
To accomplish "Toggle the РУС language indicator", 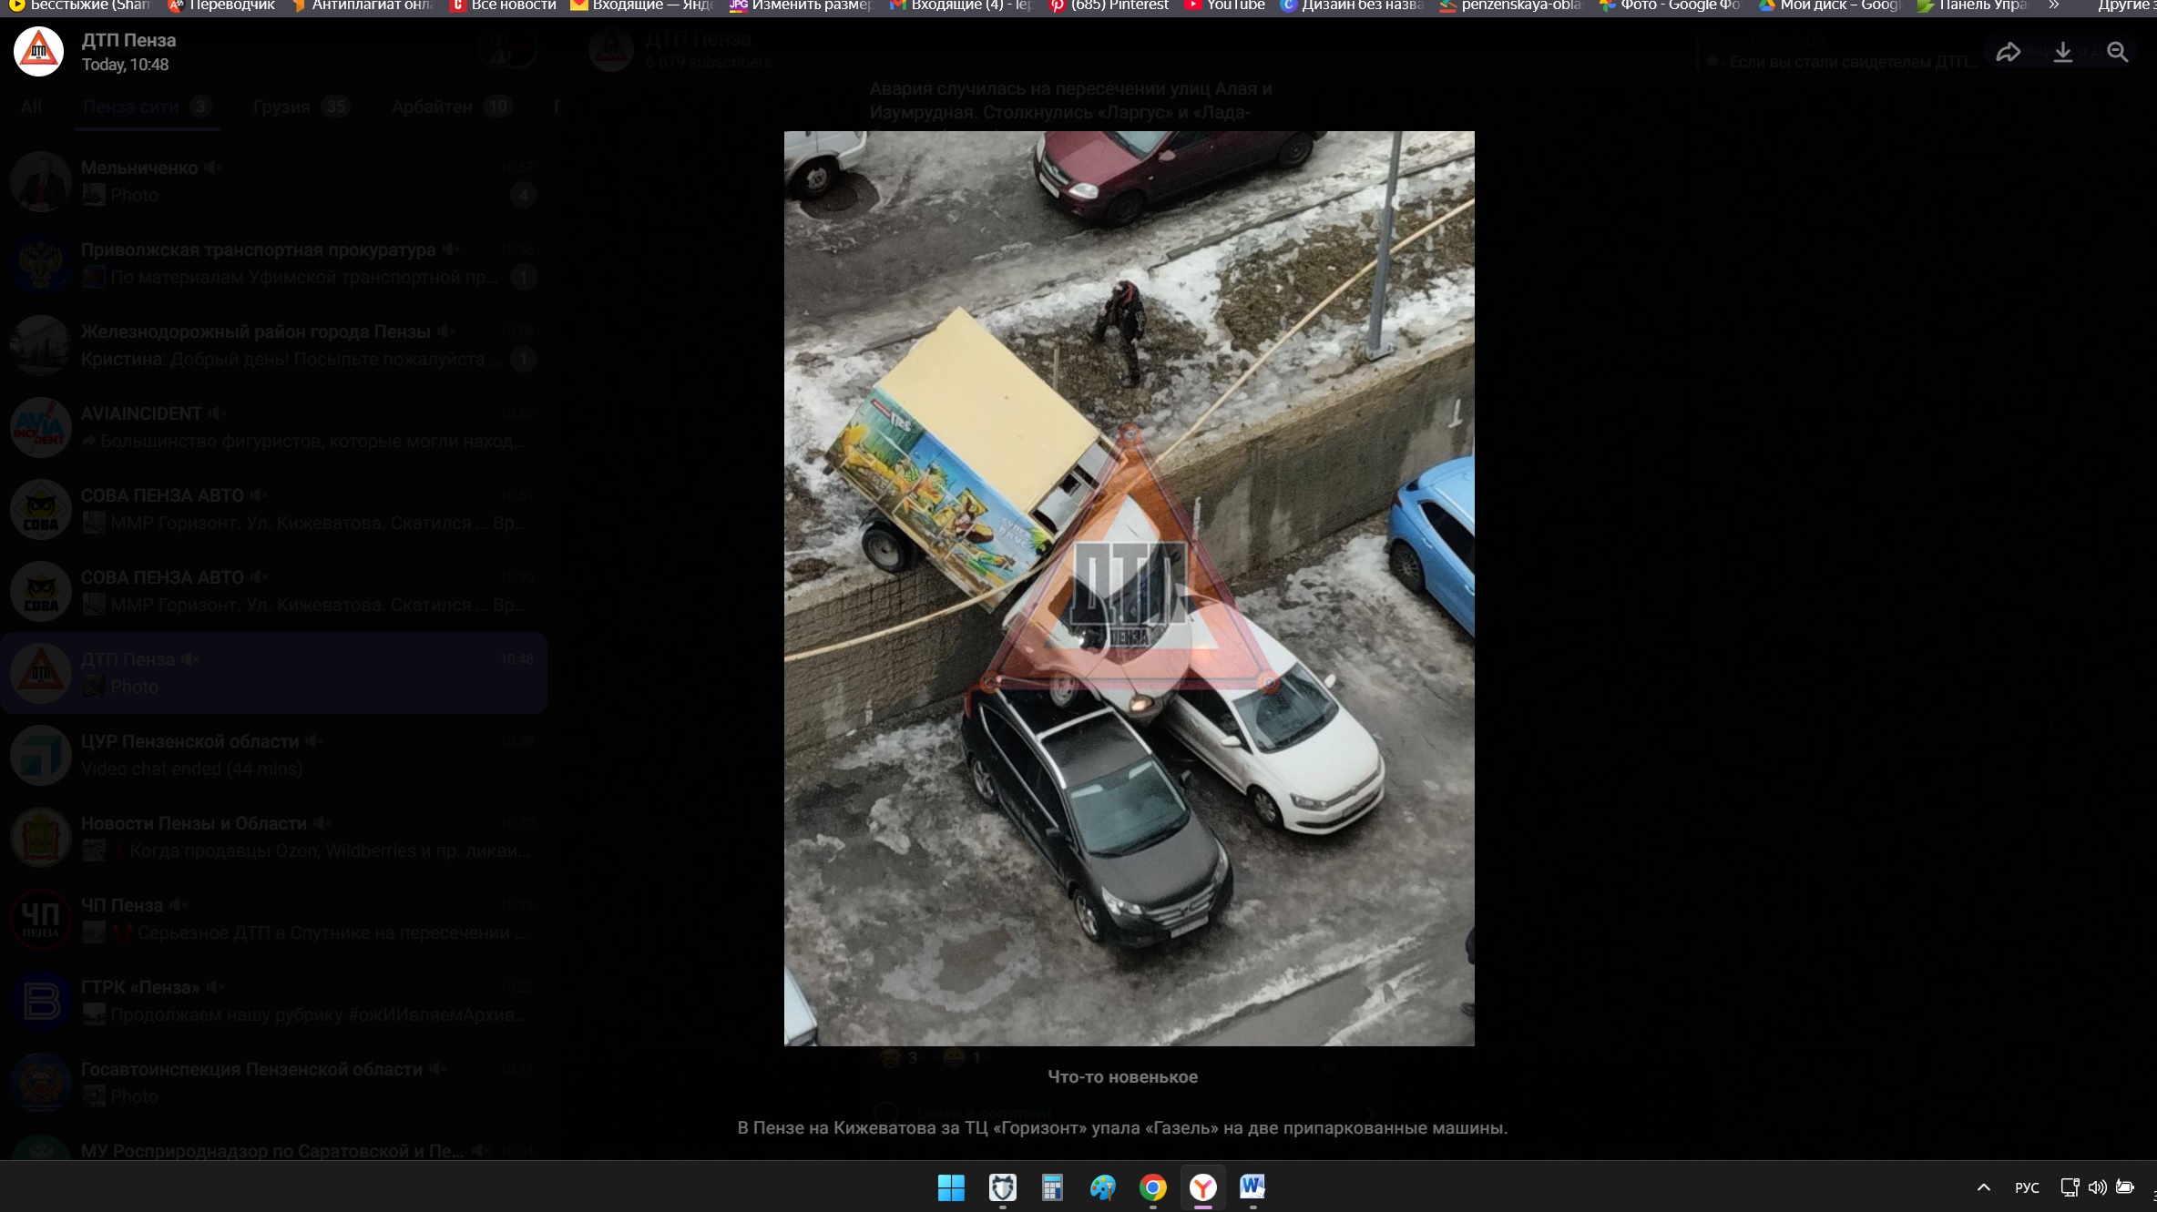I will (2027, 1187).
